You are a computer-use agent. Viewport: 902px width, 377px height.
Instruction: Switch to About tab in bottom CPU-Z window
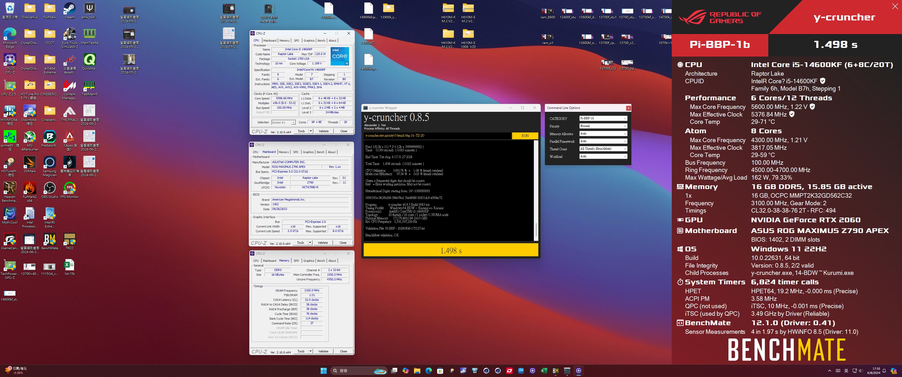(332, 261)
